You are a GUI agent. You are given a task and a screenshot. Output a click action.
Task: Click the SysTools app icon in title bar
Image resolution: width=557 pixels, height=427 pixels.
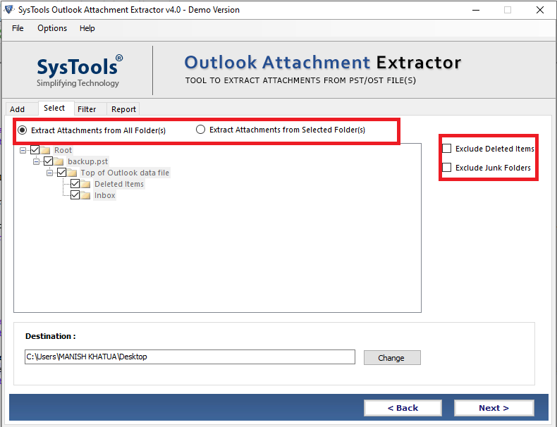[x=9, y=10]
